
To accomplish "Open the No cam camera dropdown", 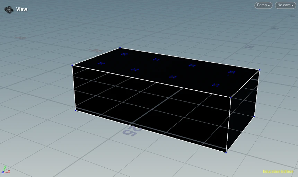I will (x=285, y=5).
